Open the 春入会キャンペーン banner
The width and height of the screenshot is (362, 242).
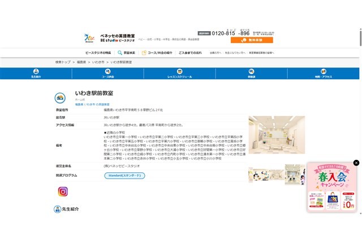[332, 187]
